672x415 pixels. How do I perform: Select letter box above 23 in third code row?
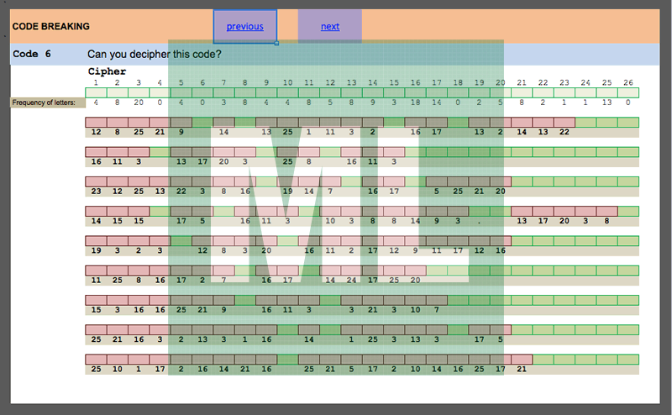(x=96, y=181)
